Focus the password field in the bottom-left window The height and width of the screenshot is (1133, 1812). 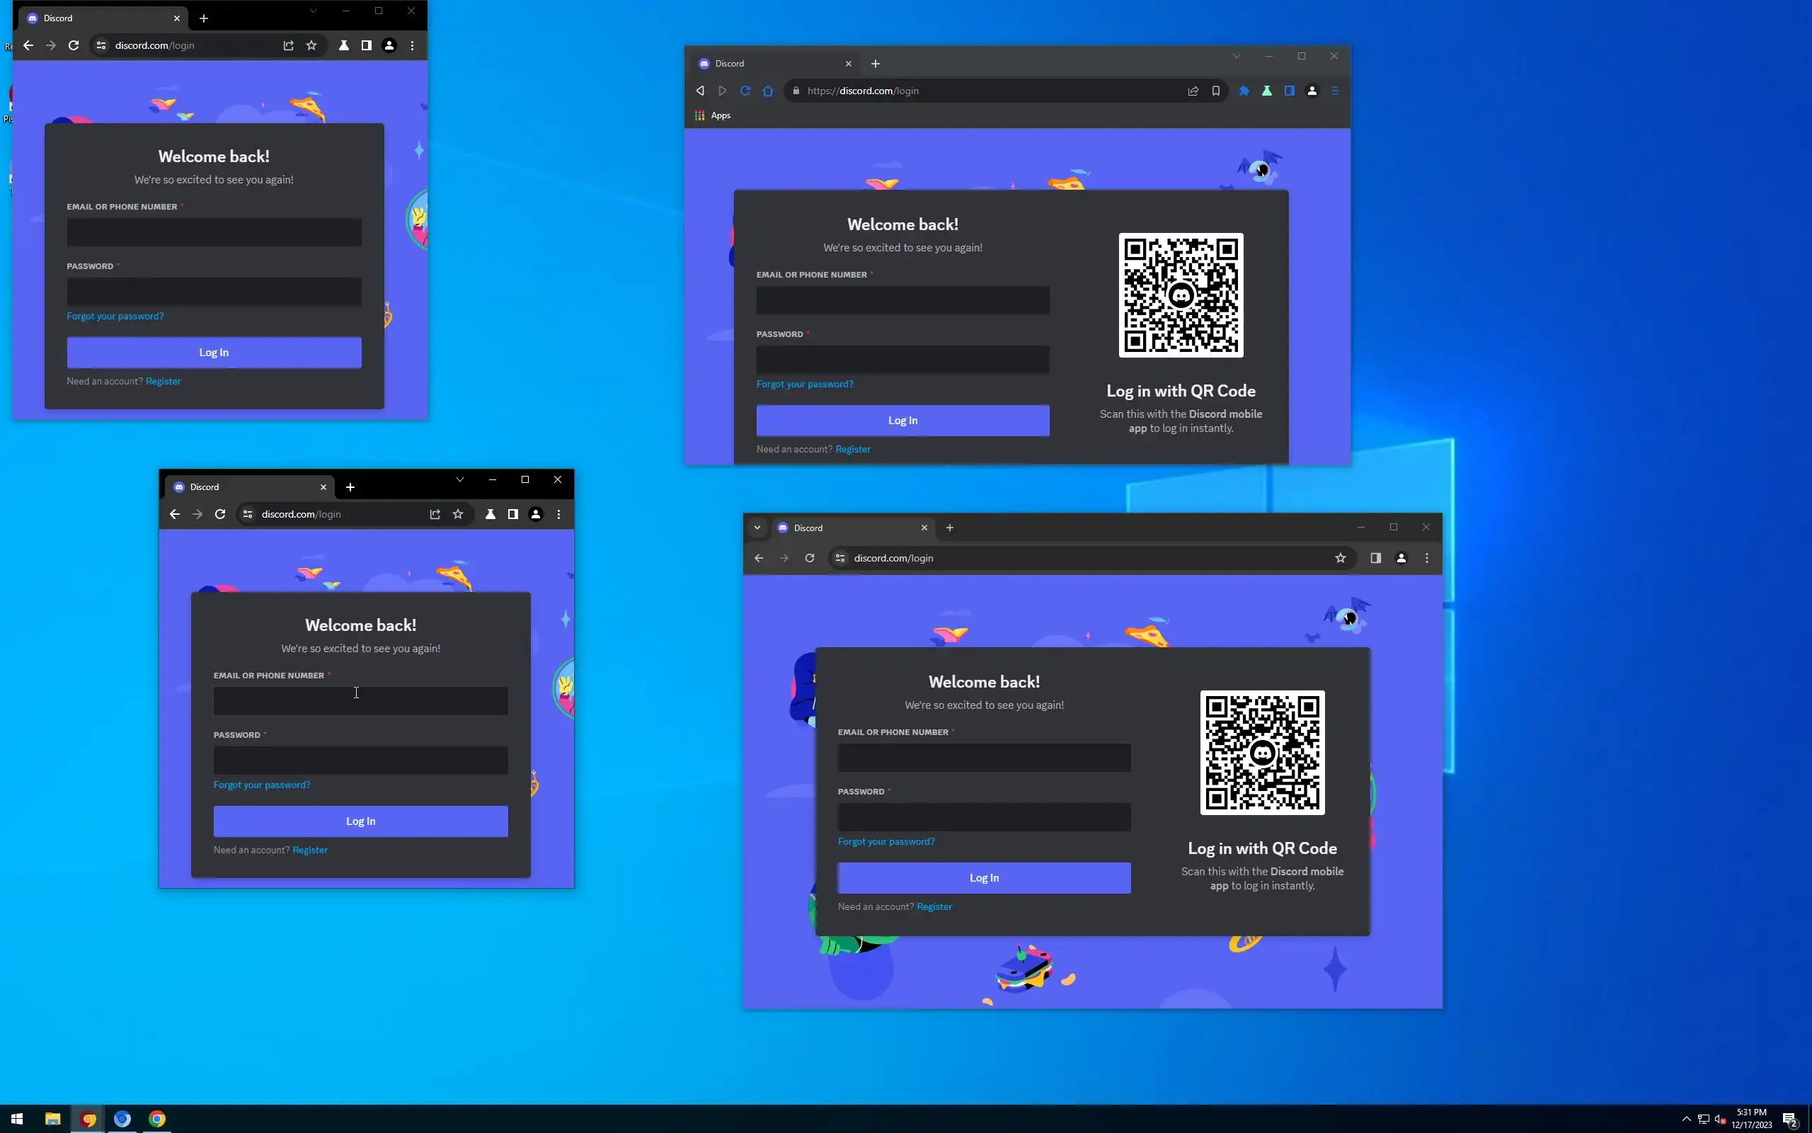[x=360, y=761]
